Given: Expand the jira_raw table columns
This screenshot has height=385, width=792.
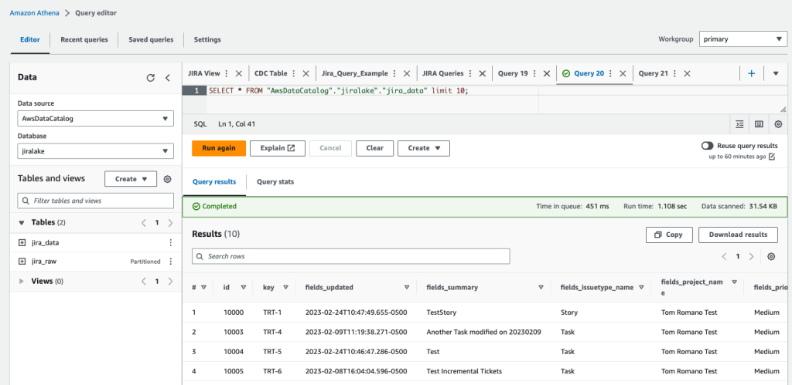Looking at the screenshot, I should click(22, 262).
